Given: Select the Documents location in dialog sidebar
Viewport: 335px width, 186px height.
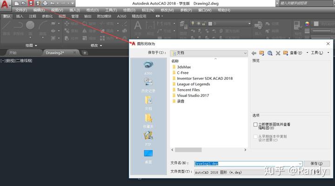Looking at the screenshot, I should [x=148, y=103].
